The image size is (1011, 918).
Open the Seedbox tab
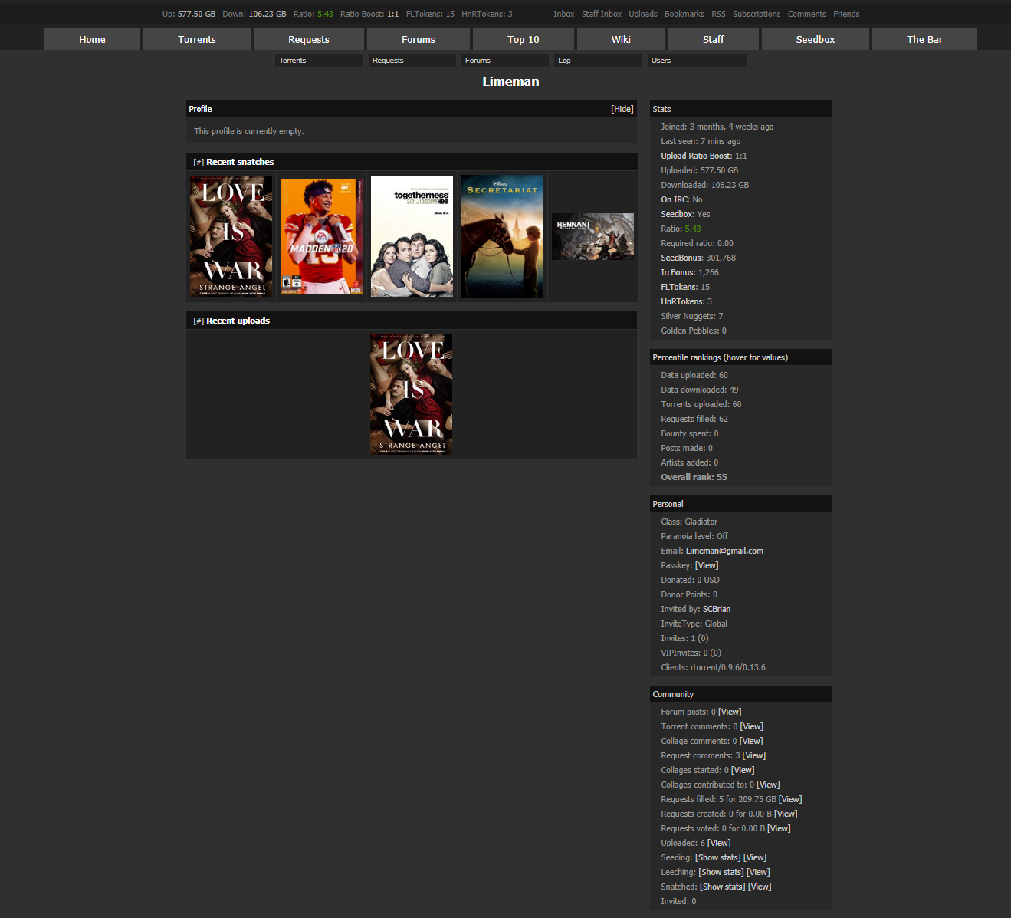click(816, 39)
